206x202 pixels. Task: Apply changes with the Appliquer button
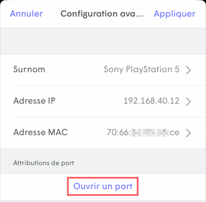[175, 14]
